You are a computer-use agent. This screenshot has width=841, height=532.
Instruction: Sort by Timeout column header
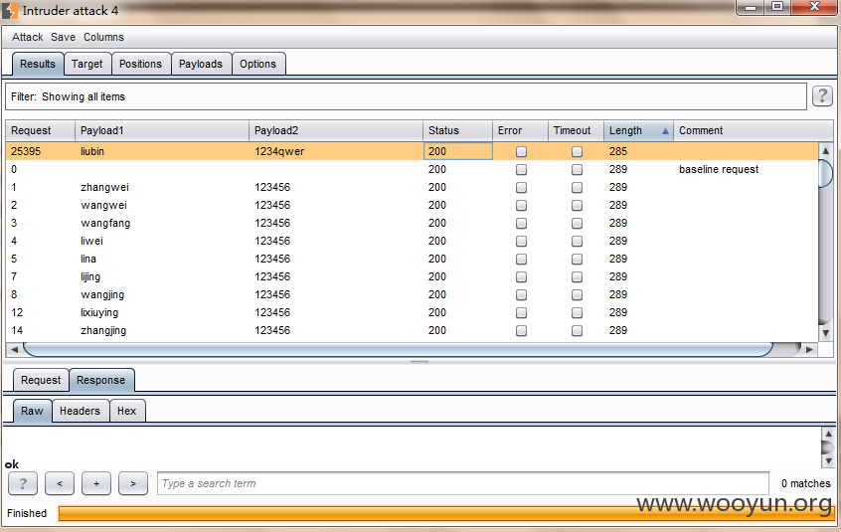tap(576, 131)
